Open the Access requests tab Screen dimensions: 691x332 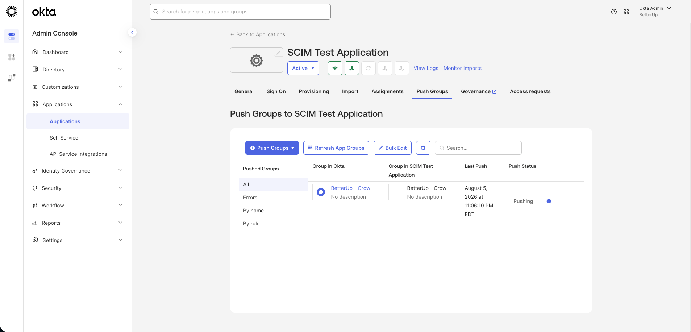click(x=530, y=91)
